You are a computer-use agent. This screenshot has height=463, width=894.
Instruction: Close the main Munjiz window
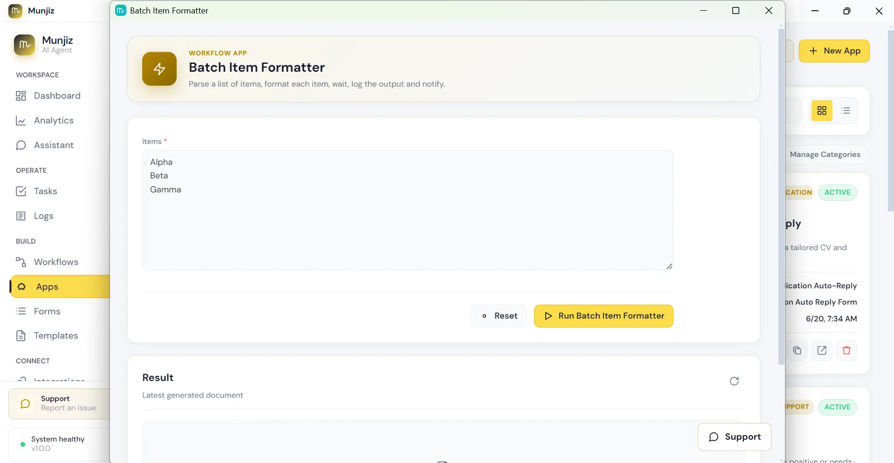click(879, 11)
